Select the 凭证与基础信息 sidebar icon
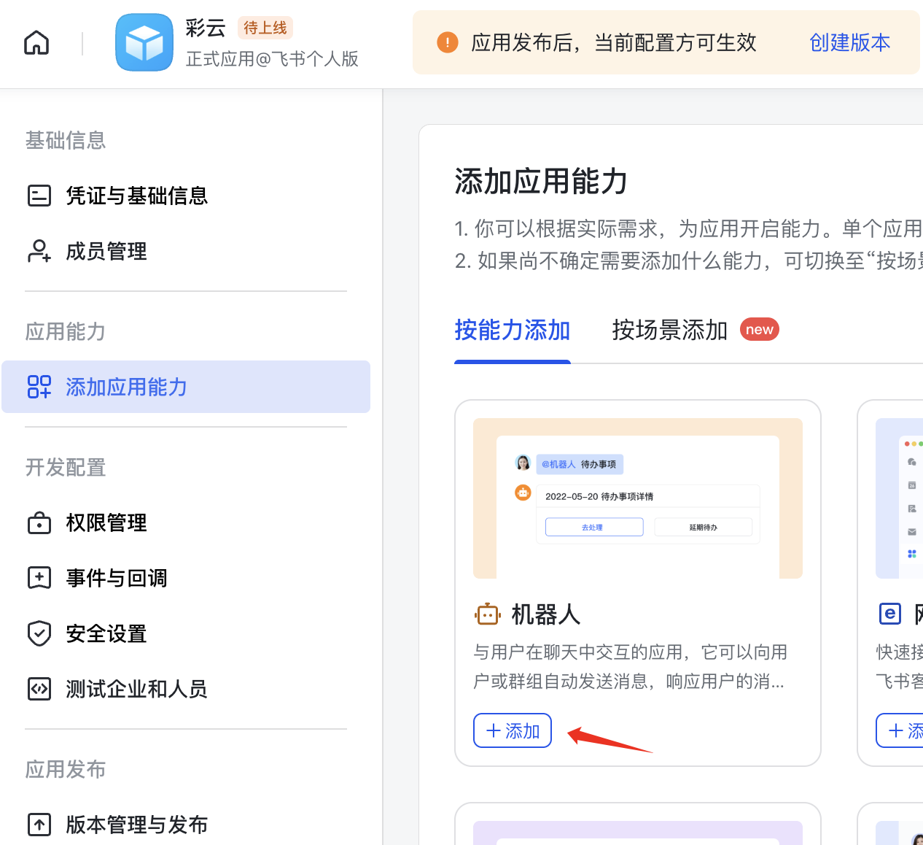 39,196
